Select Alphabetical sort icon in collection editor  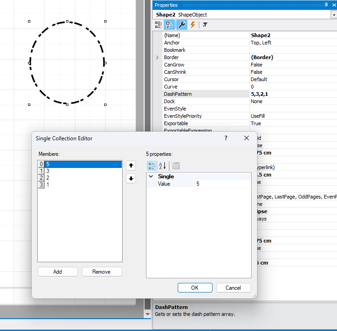(163, 165)
